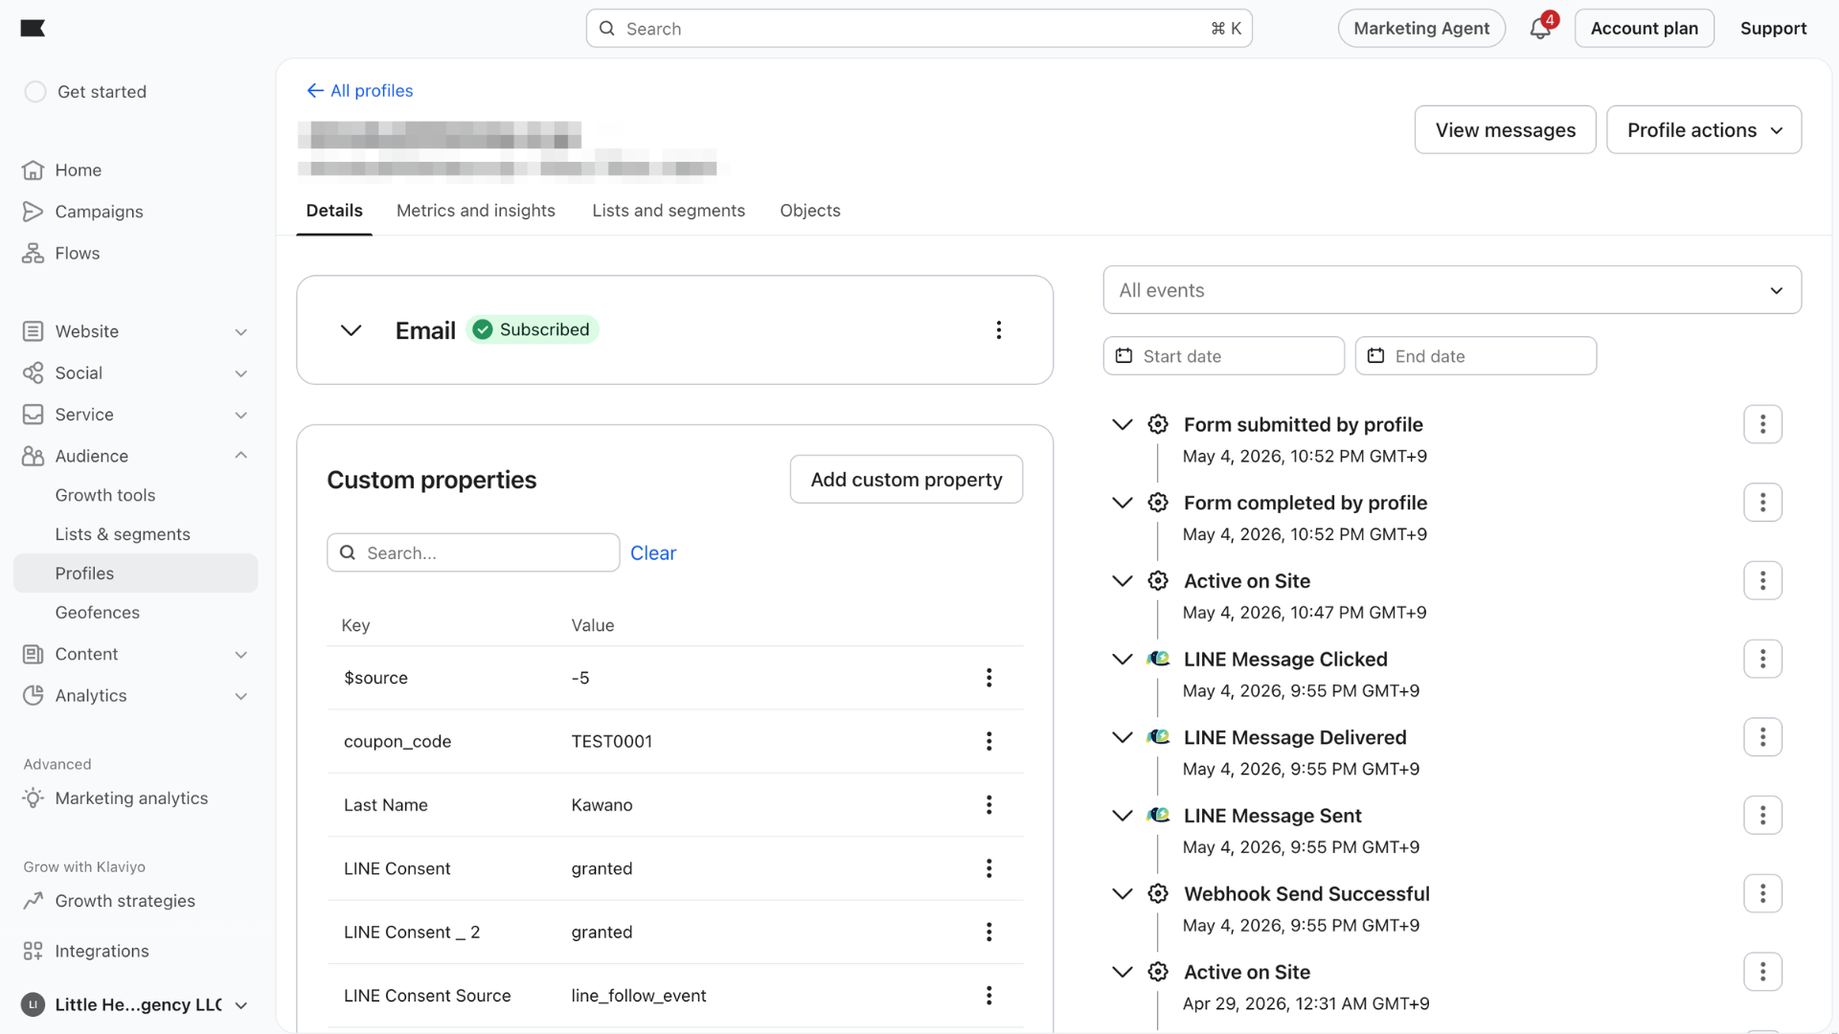Select Profiles in the sidebar

point(135,573)
